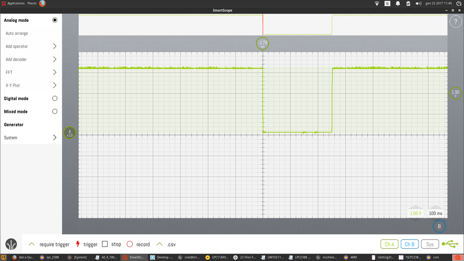Click the Add decoder label
The image size is (464, 261).
click(16, 59)
